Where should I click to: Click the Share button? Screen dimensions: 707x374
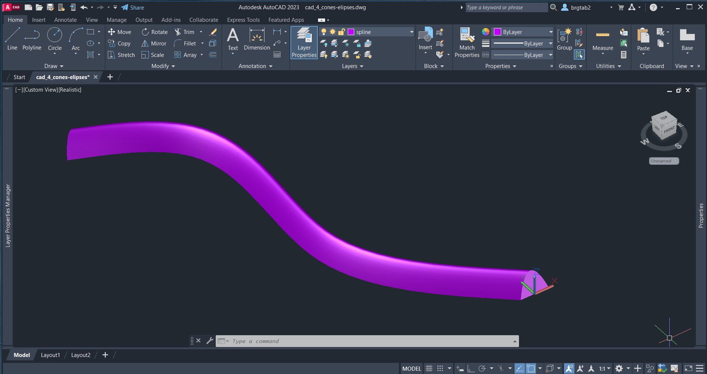pos(133,7)
